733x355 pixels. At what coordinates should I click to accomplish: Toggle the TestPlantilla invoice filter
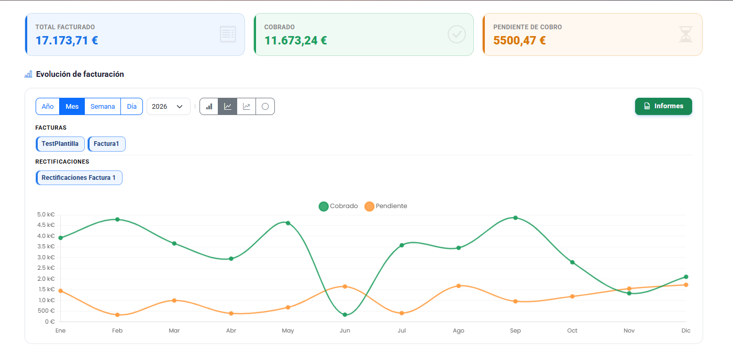[60, 144]
